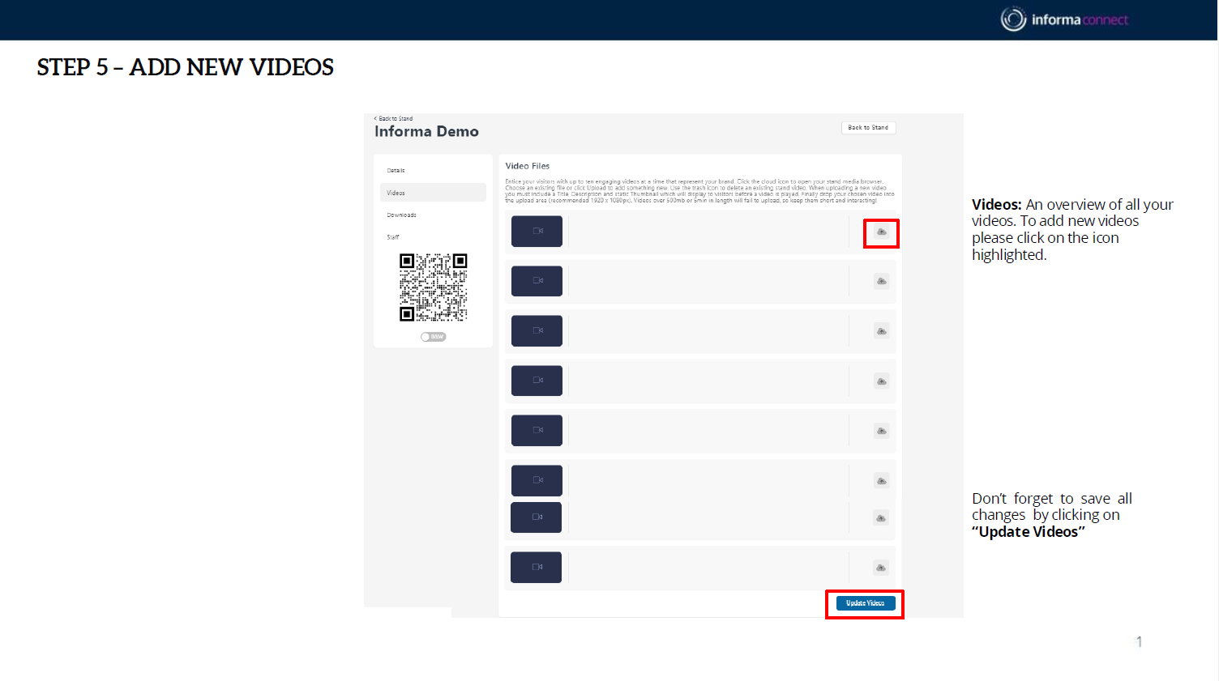Image resolution: width=1219 pixels, height=681 pixels.
Task: Click the cloud upload icon in eighth video row
Action: [x=881, y=568]
